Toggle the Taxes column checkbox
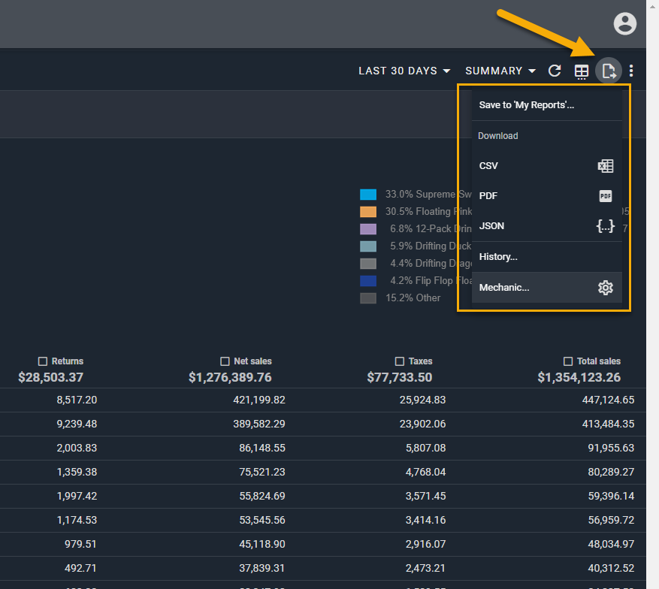659x589 pixels. tap(400, 361)
